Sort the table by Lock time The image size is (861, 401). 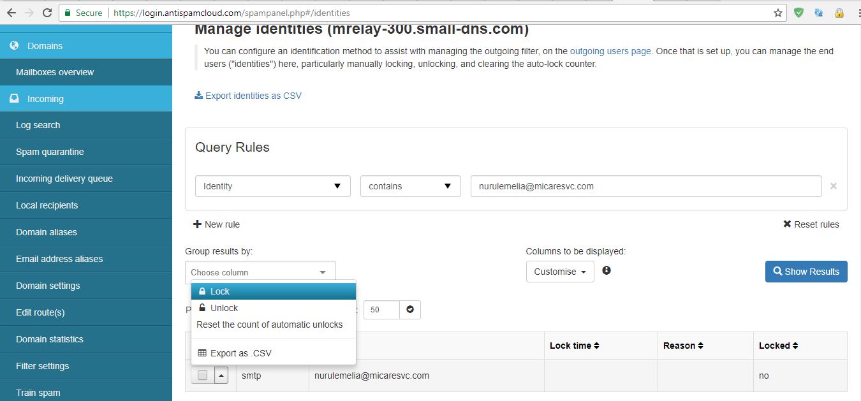[x=574, y=346]
